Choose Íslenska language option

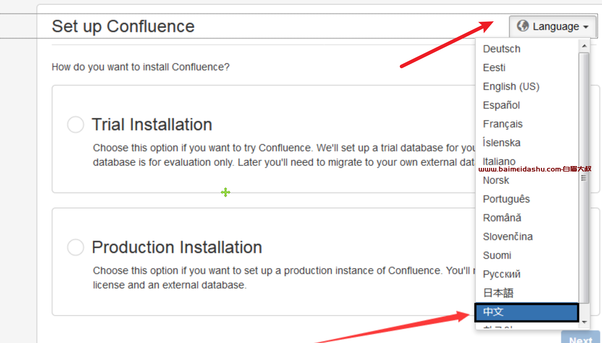coord(527,143)
